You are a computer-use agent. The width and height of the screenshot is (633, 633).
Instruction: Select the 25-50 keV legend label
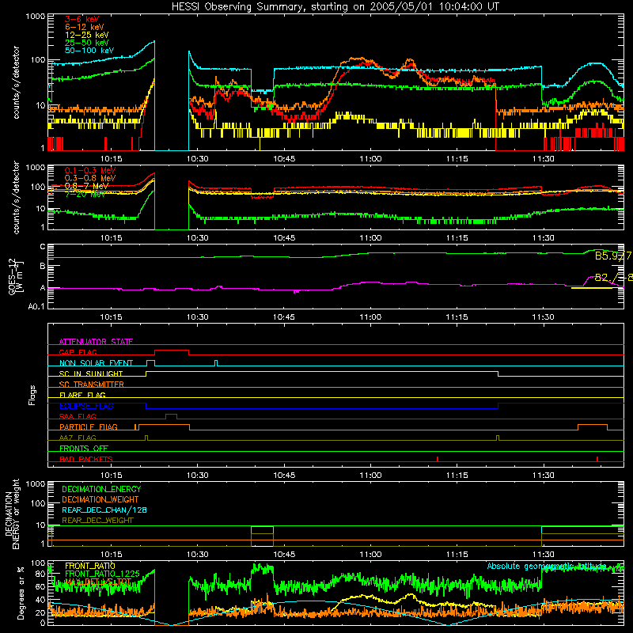click(x=87, y=43)
